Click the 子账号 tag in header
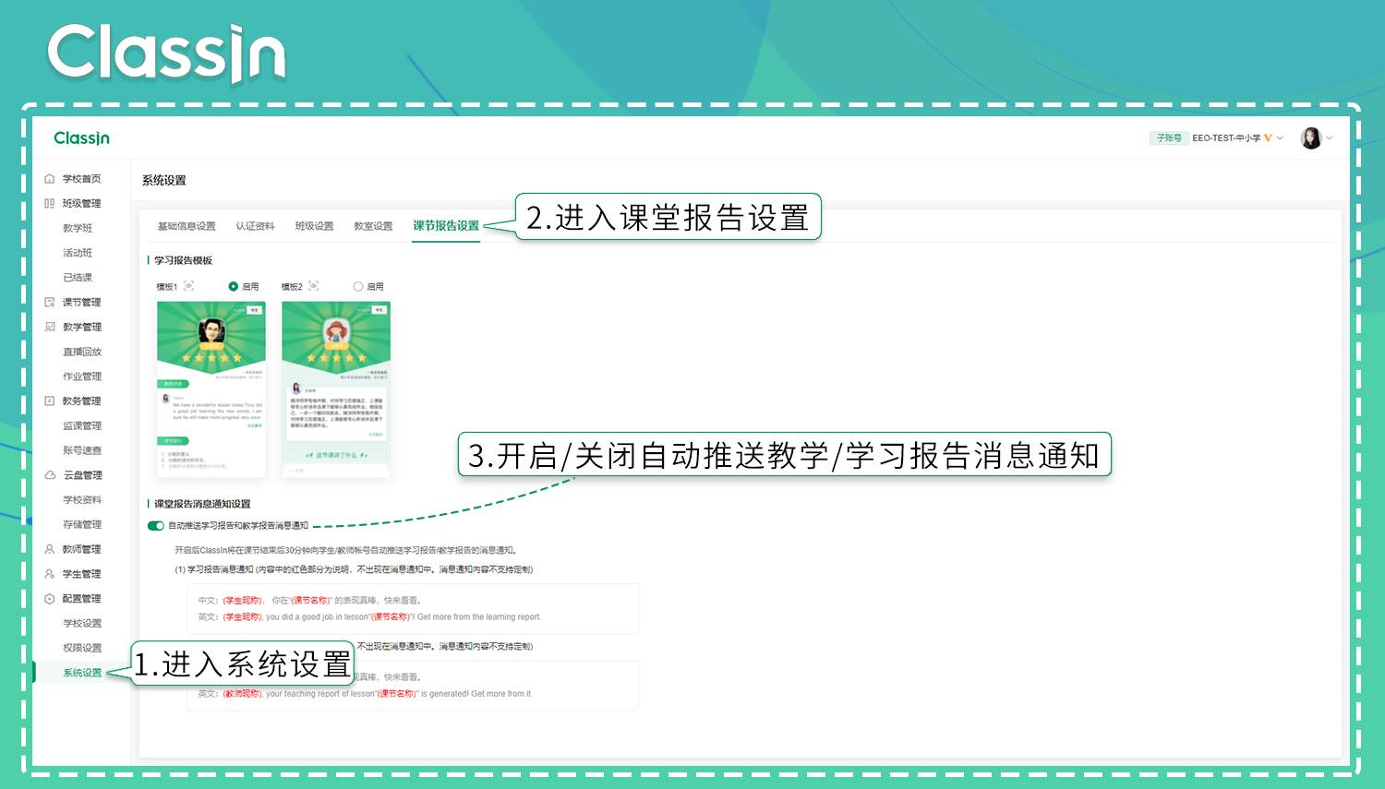 coord(1169,138)
